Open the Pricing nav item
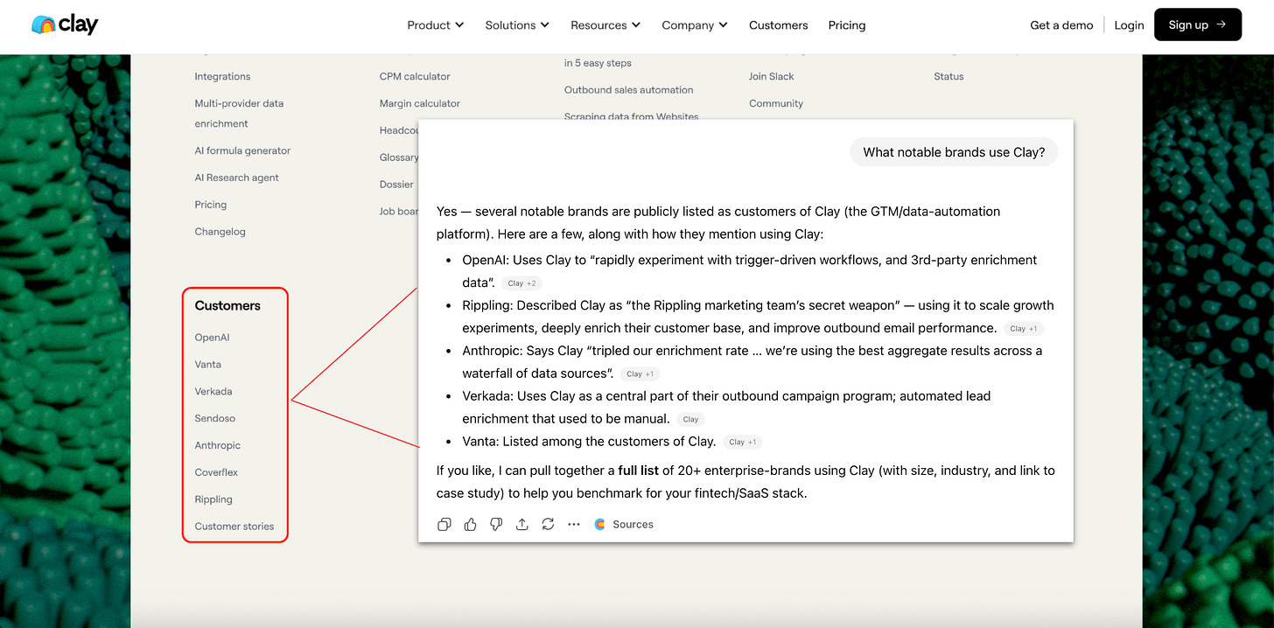 click(847, 25)
